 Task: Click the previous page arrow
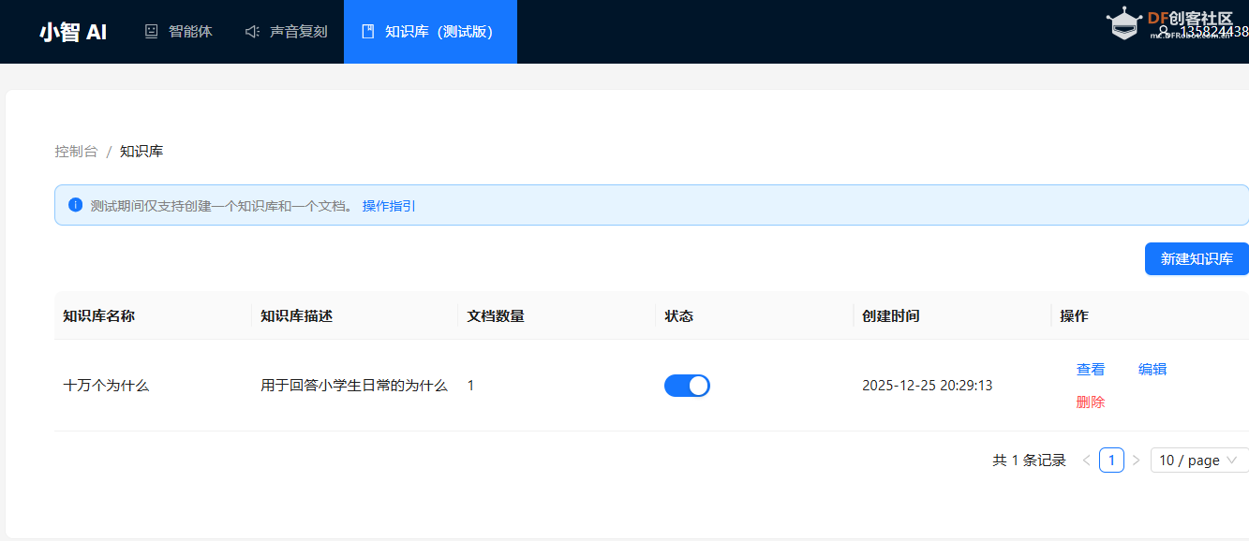point(1086,460)
